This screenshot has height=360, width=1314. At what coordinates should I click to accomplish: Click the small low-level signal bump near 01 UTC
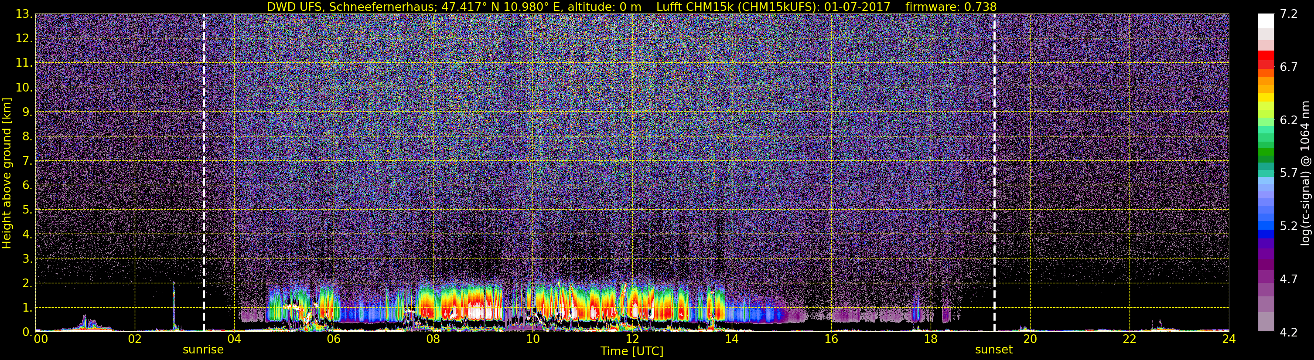click(88, 323)
